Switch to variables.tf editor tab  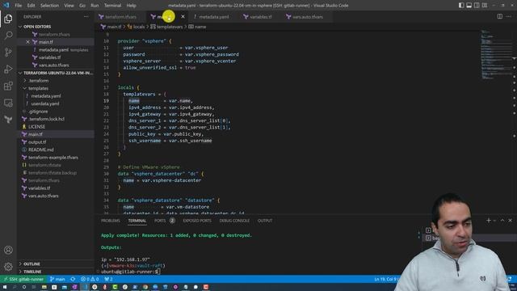point(260,16)
